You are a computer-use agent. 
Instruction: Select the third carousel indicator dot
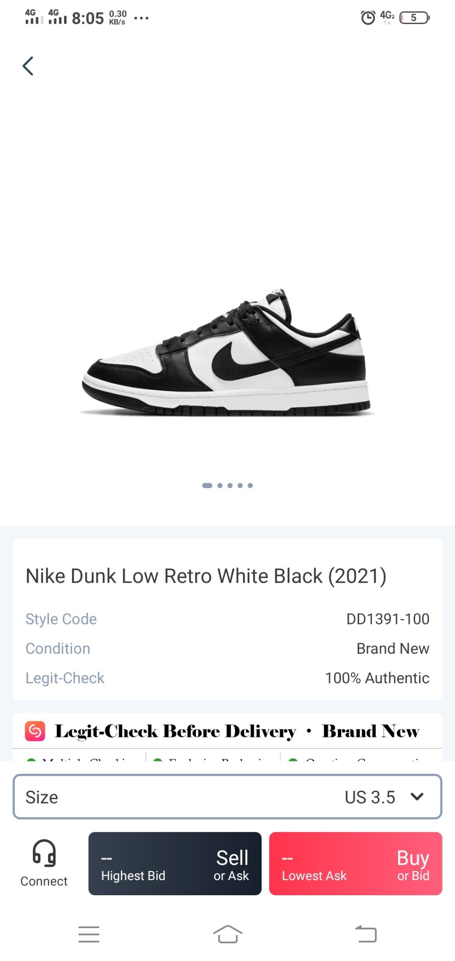click(230, 485)
